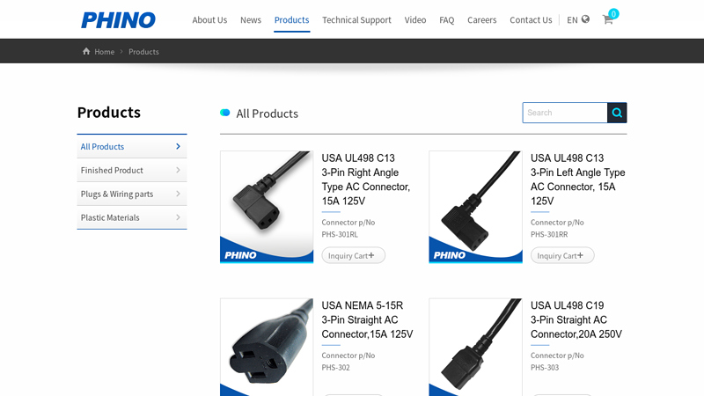Screen dimensions: 704x396
Task: Open USA NEMA 5-15R product title
Action: pyautogui.click(x=367, y=319)
